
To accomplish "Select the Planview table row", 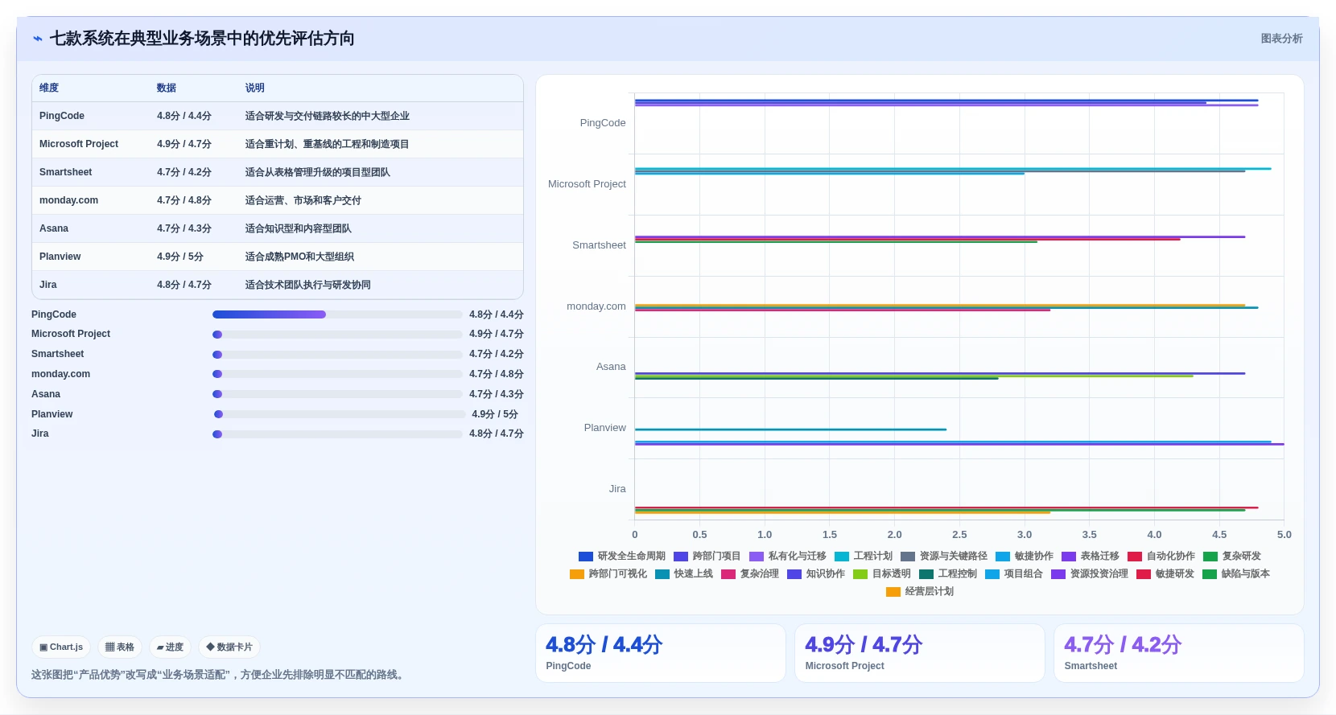I will pyautogui.click(x=278, y=257).
